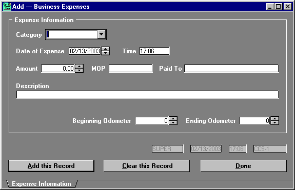Close the Business Expenses window

(288, 7)
